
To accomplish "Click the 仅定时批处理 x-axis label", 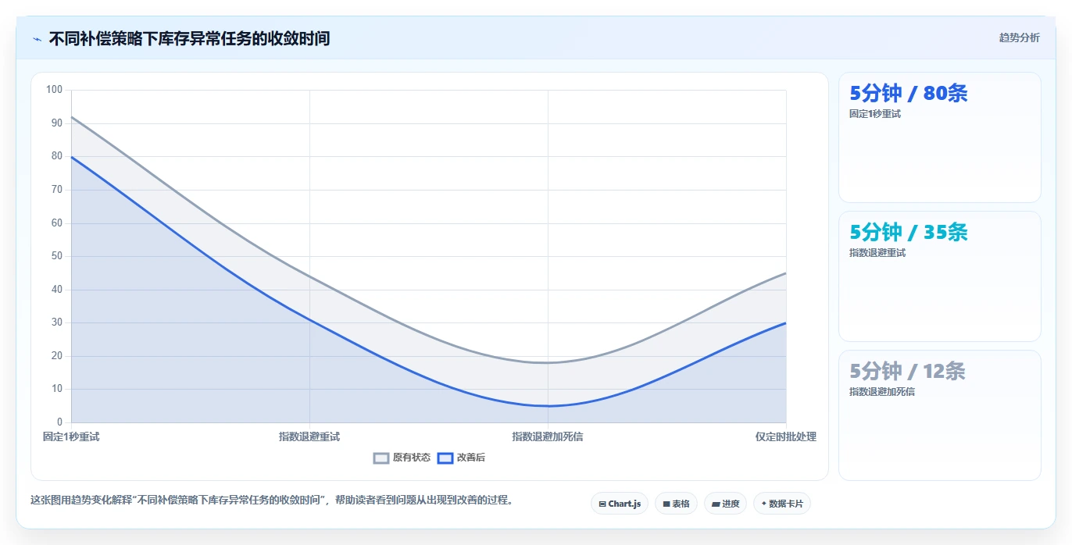I will click(786, 436).
